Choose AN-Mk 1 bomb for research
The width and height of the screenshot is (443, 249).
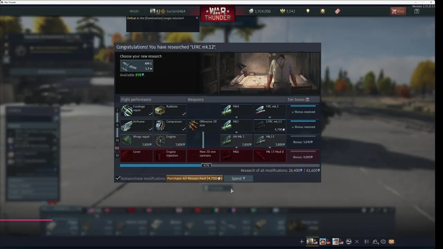coord(236,141)
